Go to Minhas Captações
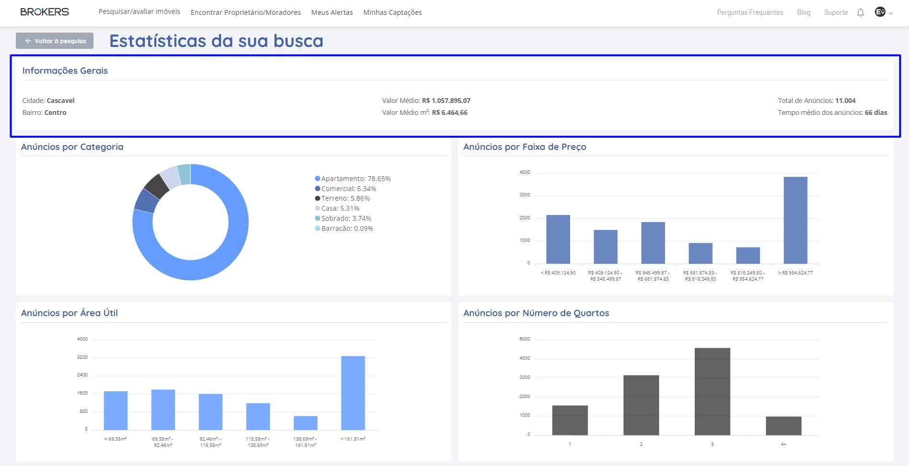This screenshot has width=909, height=466. [x=393, y=12]
